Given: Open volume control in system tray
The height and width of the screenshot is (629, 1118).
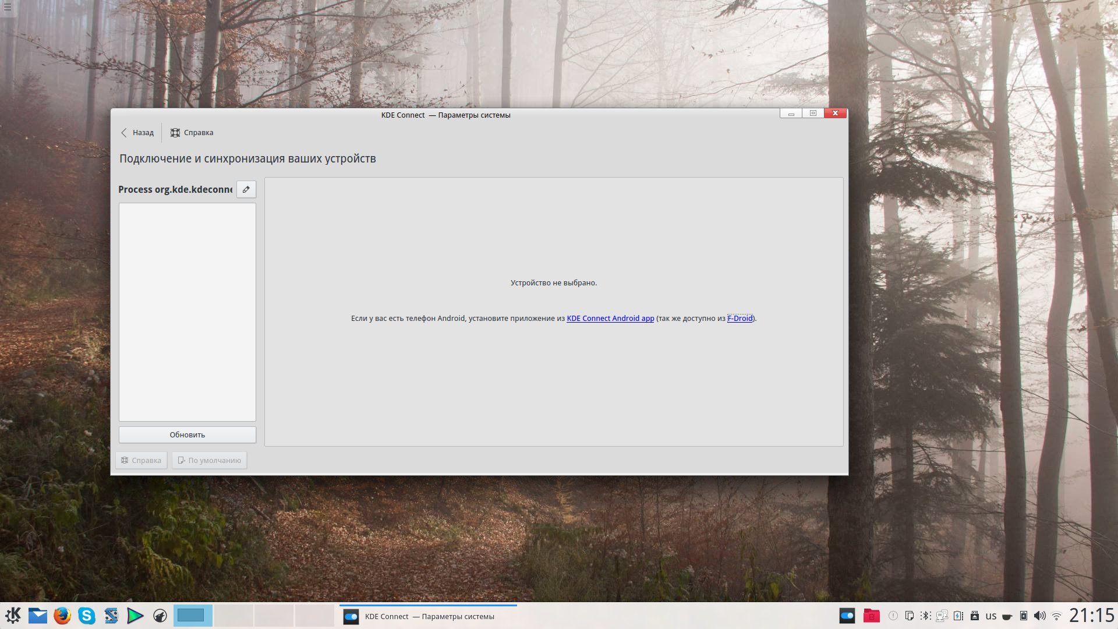Looking at the screenshot, I should (x=1039, y=616).
